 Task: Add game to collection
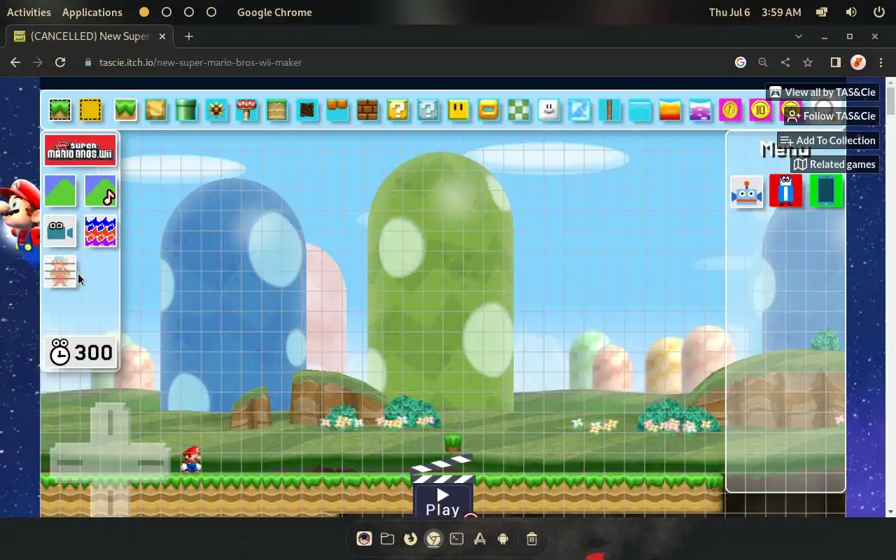828,141
